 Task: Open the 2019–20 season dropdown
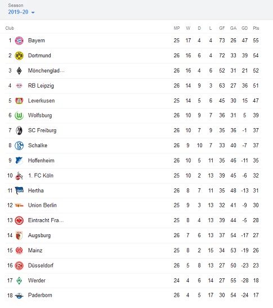[21, 12]
